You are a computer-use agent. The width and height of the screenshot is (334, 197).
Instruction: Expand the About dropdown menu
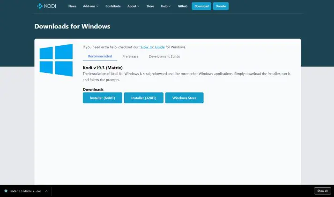134,6
